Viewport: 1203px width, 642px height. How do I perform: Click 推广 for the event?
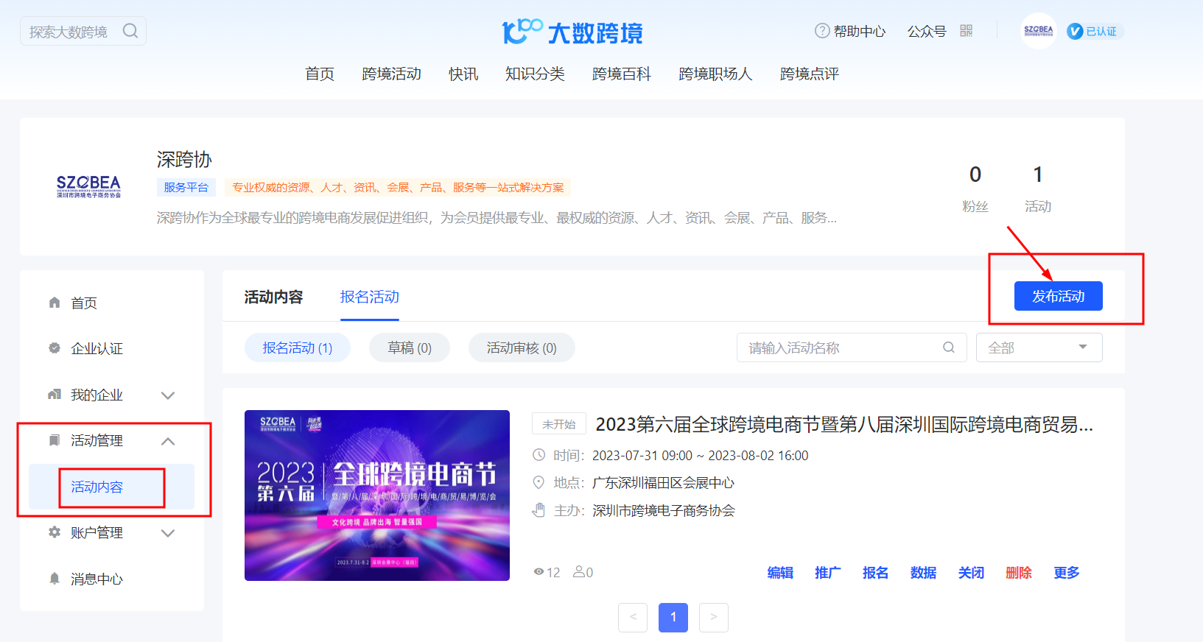click(x=828, y=573)
